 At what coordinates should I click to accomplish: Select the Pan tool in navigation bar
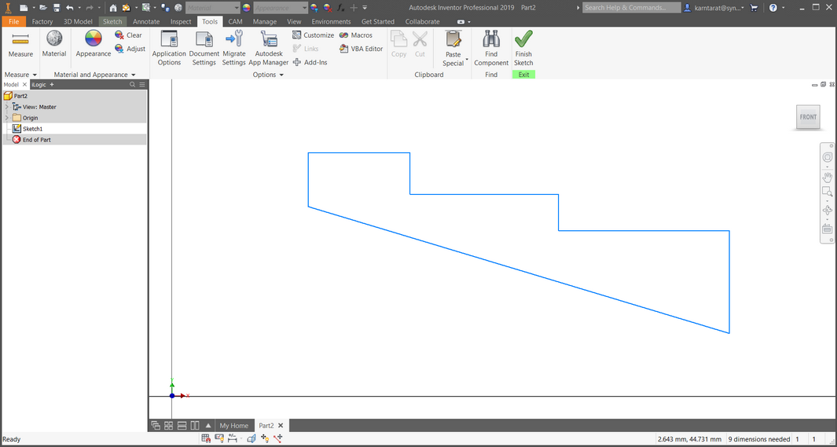coord(828,177)
